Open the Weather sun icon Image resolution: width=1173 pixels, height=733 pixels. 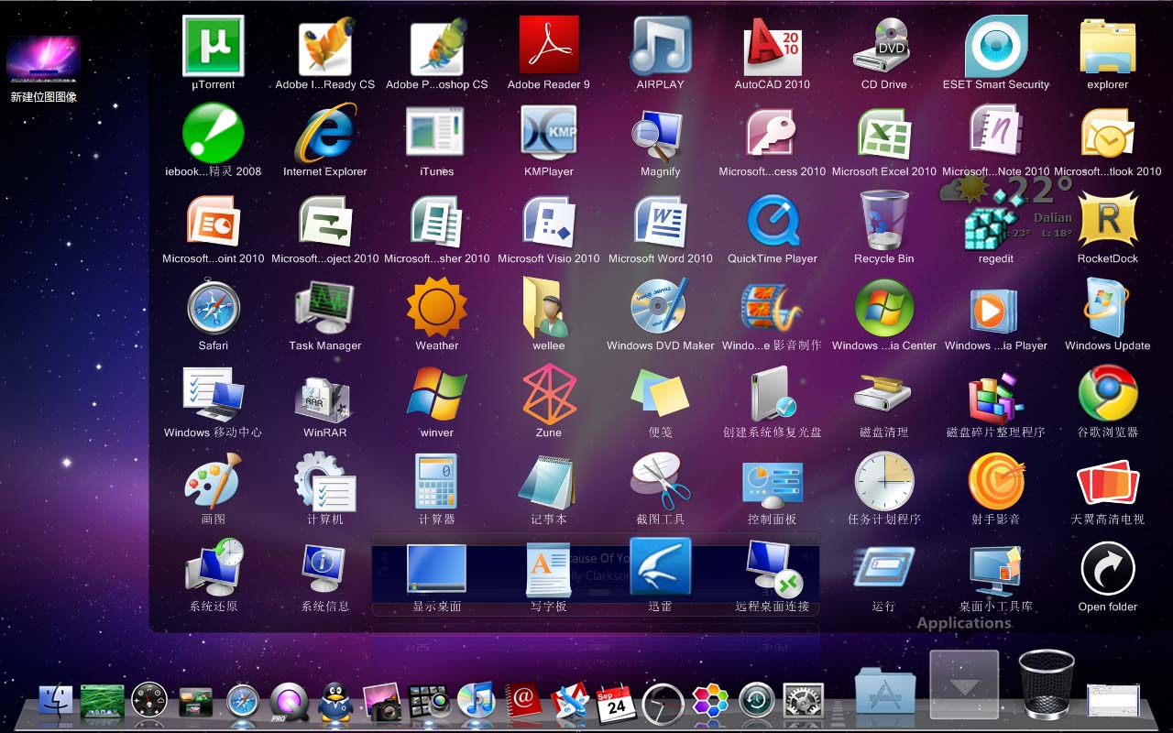click(x=437, y=307)
